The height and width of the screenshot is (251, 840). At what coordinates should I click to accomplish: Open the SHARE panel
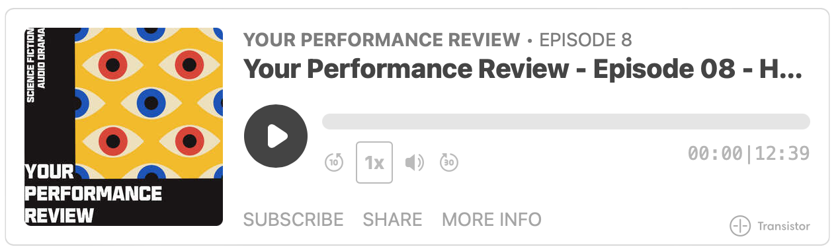pyautogui.click(x=393, y=219)
